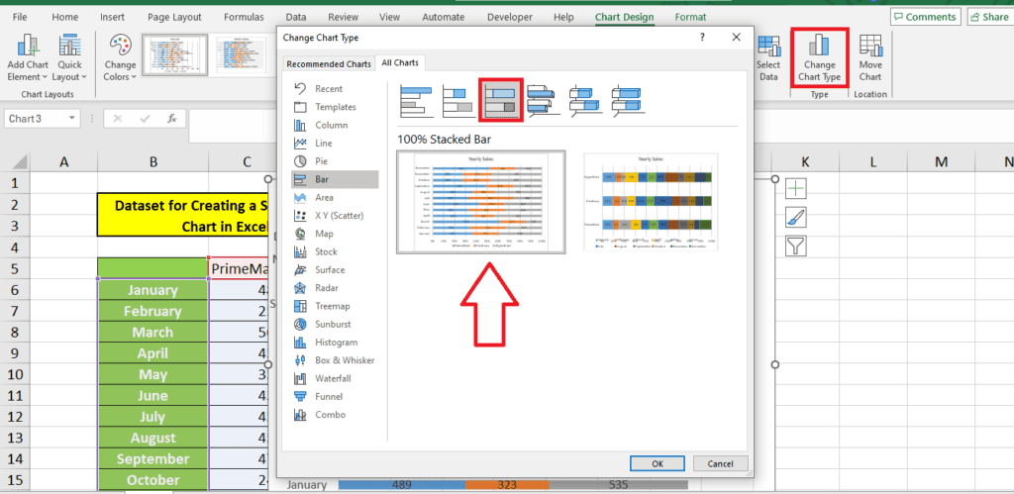Select 3-D 100% Stacked Bar icon

(629, 101)
